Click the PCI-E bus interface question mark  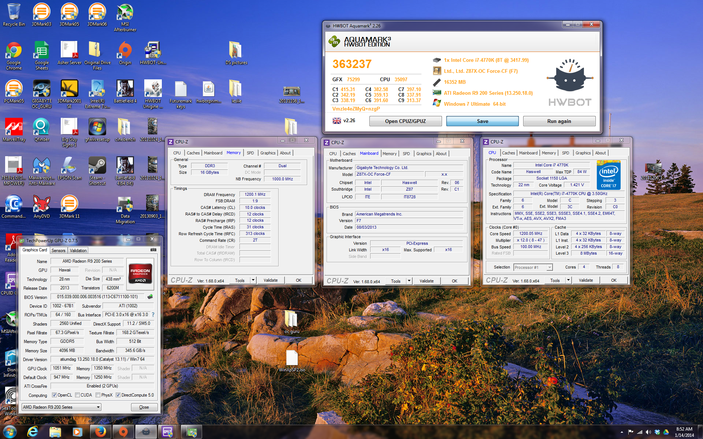(x=153, y=315)
